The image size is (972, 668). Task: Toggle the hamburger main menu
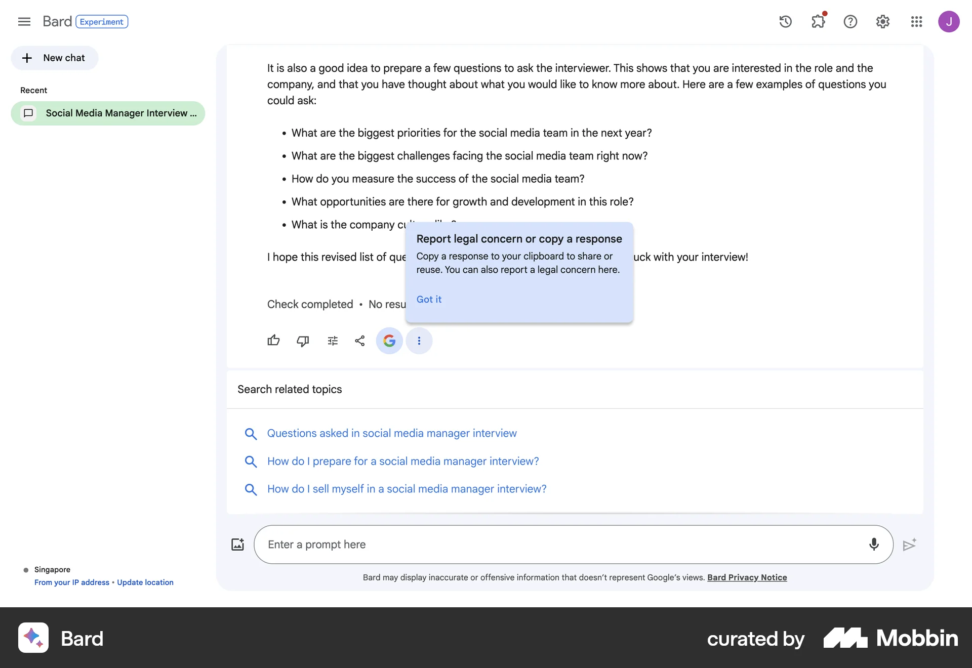coord(24,22)
